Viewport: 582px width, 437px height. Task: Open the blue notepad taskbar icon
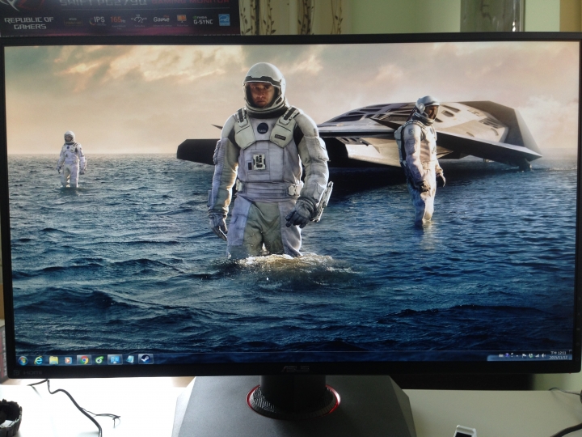(130, 359)
